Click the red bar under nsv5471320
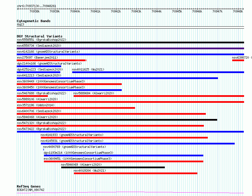252x196 pixels. pyautogui.click(x=110, y=126)
